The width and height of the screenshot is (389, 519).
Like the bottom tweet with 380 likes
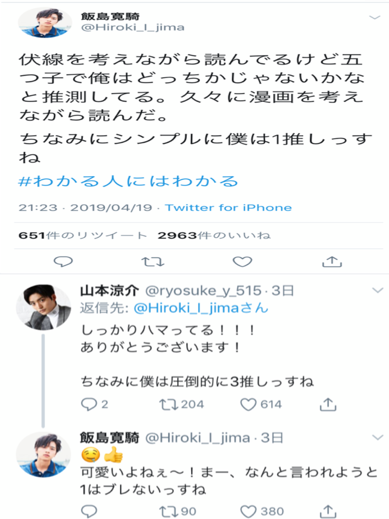pos(248,511)
